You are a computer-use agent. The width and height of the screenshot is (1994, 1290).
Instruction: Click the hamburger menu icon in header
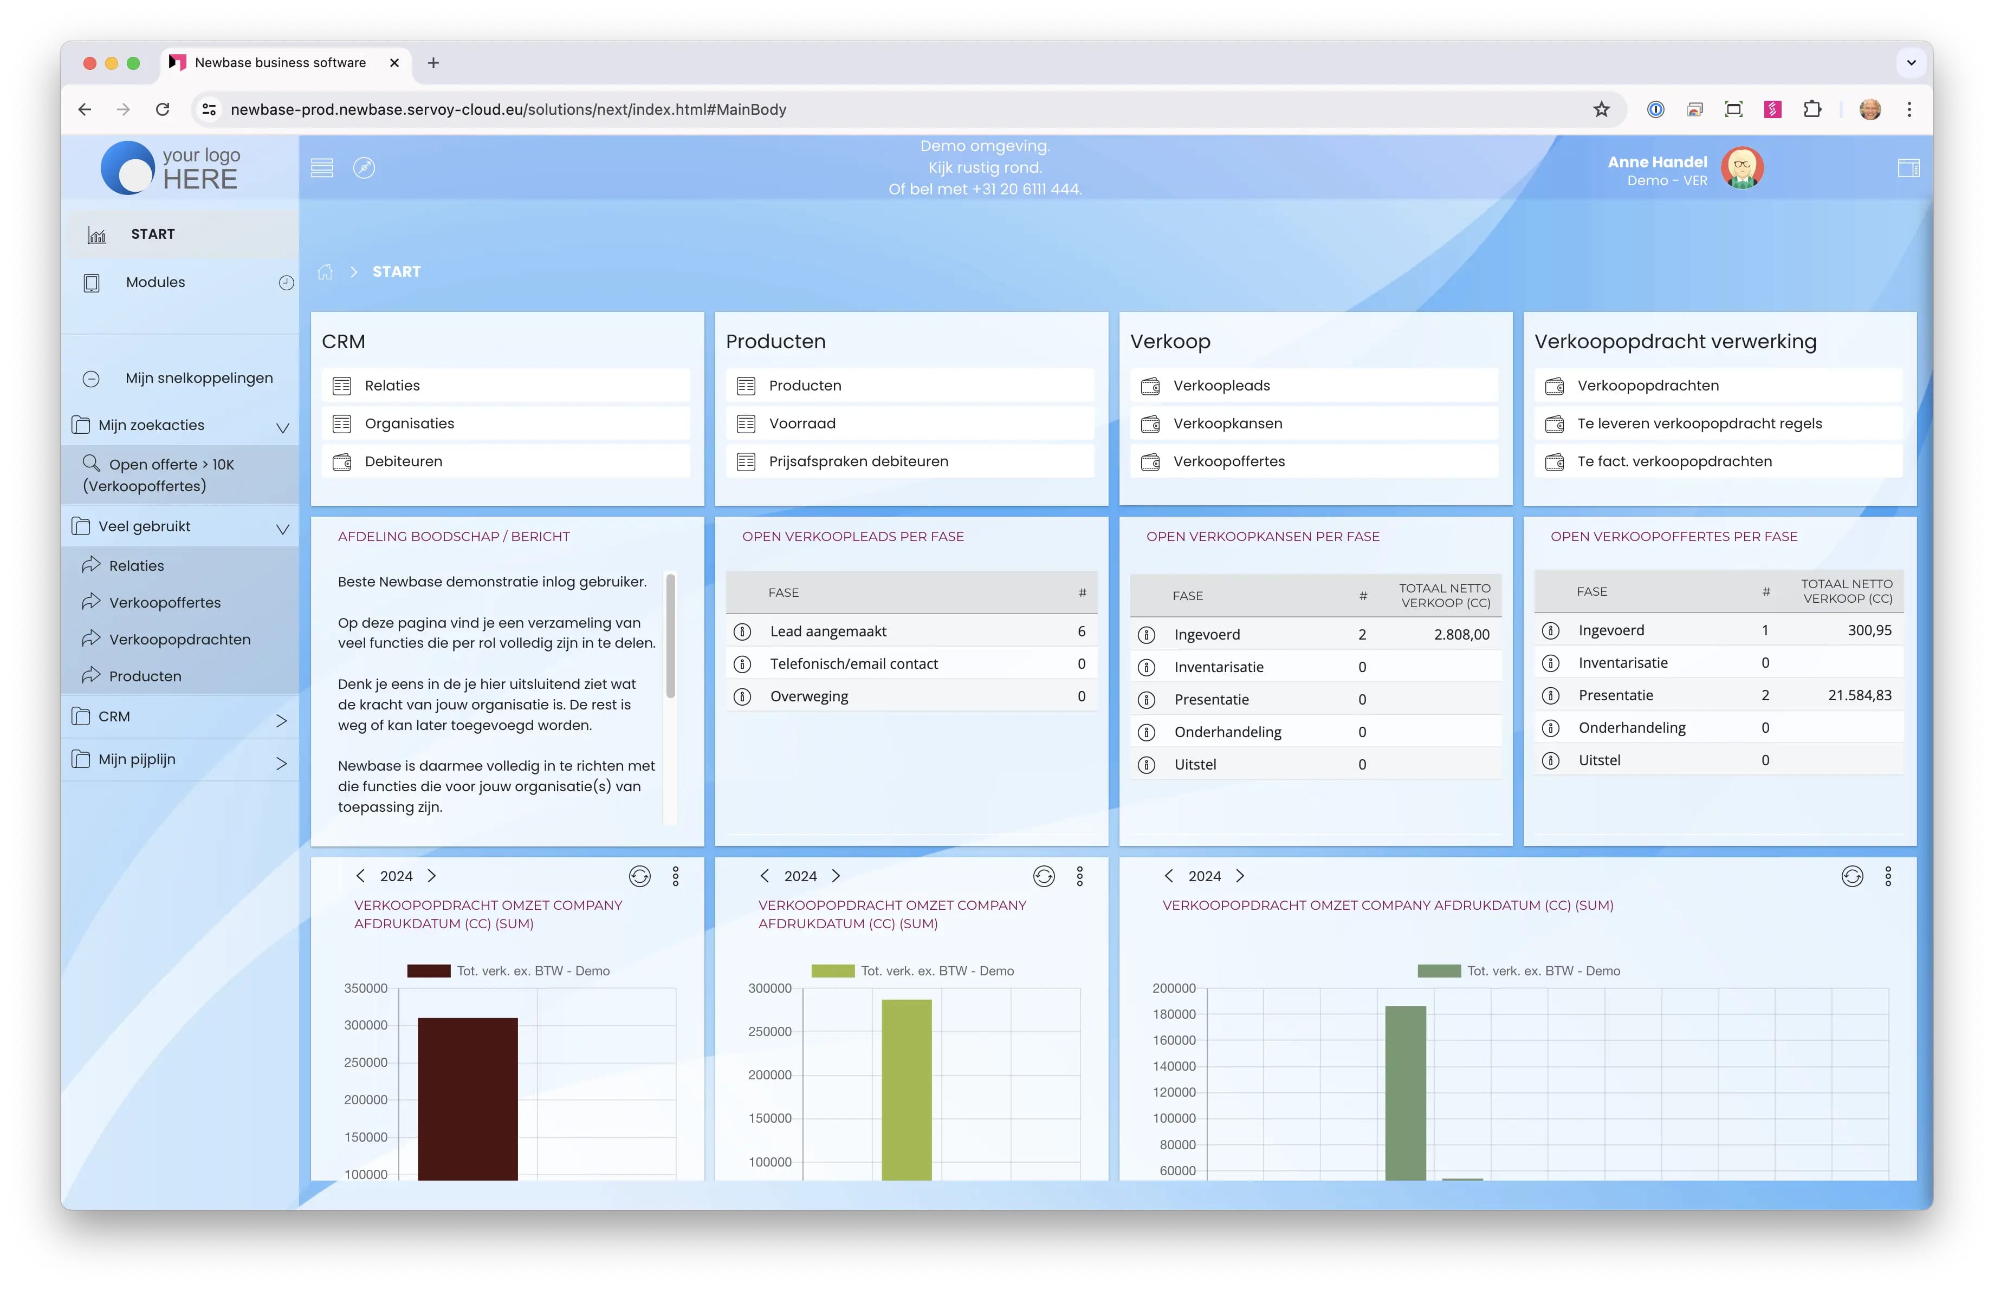322,167
